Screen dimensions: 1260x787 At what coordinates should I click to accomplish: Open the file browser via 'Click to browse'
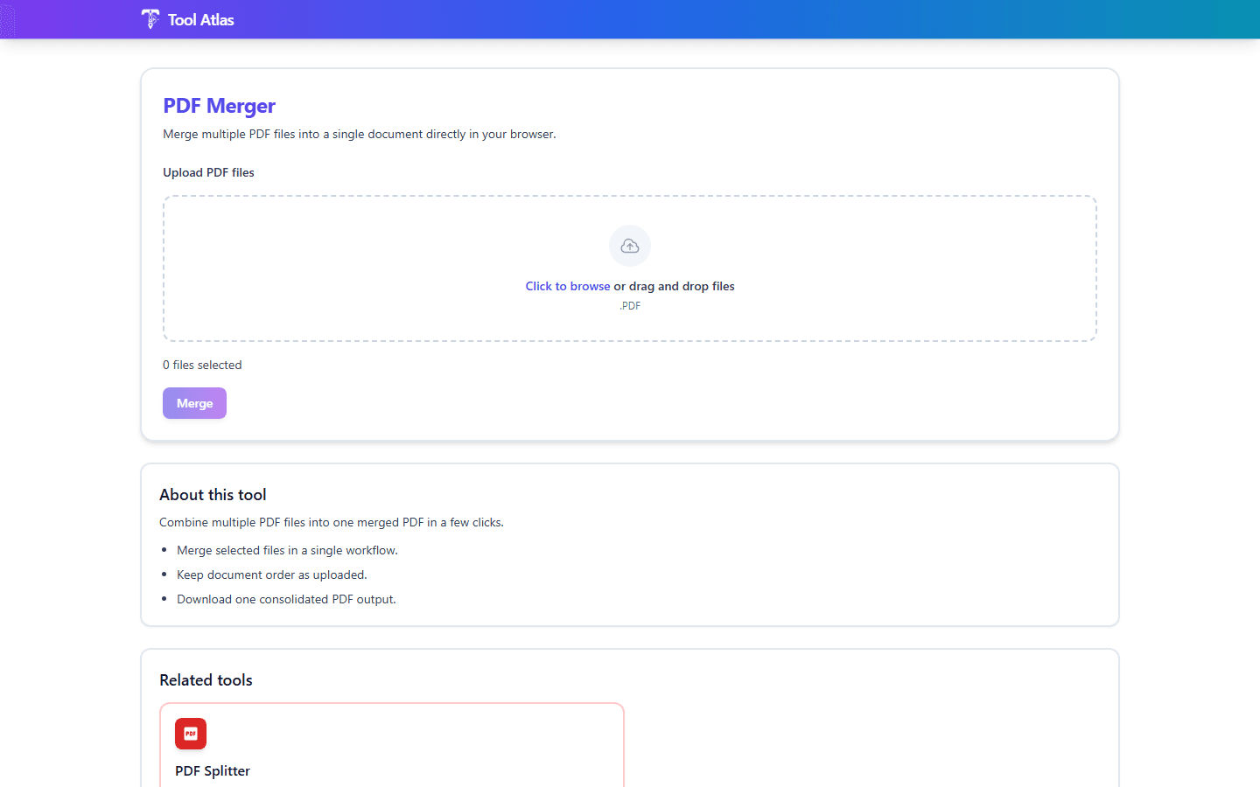click(x=567, y=286)
